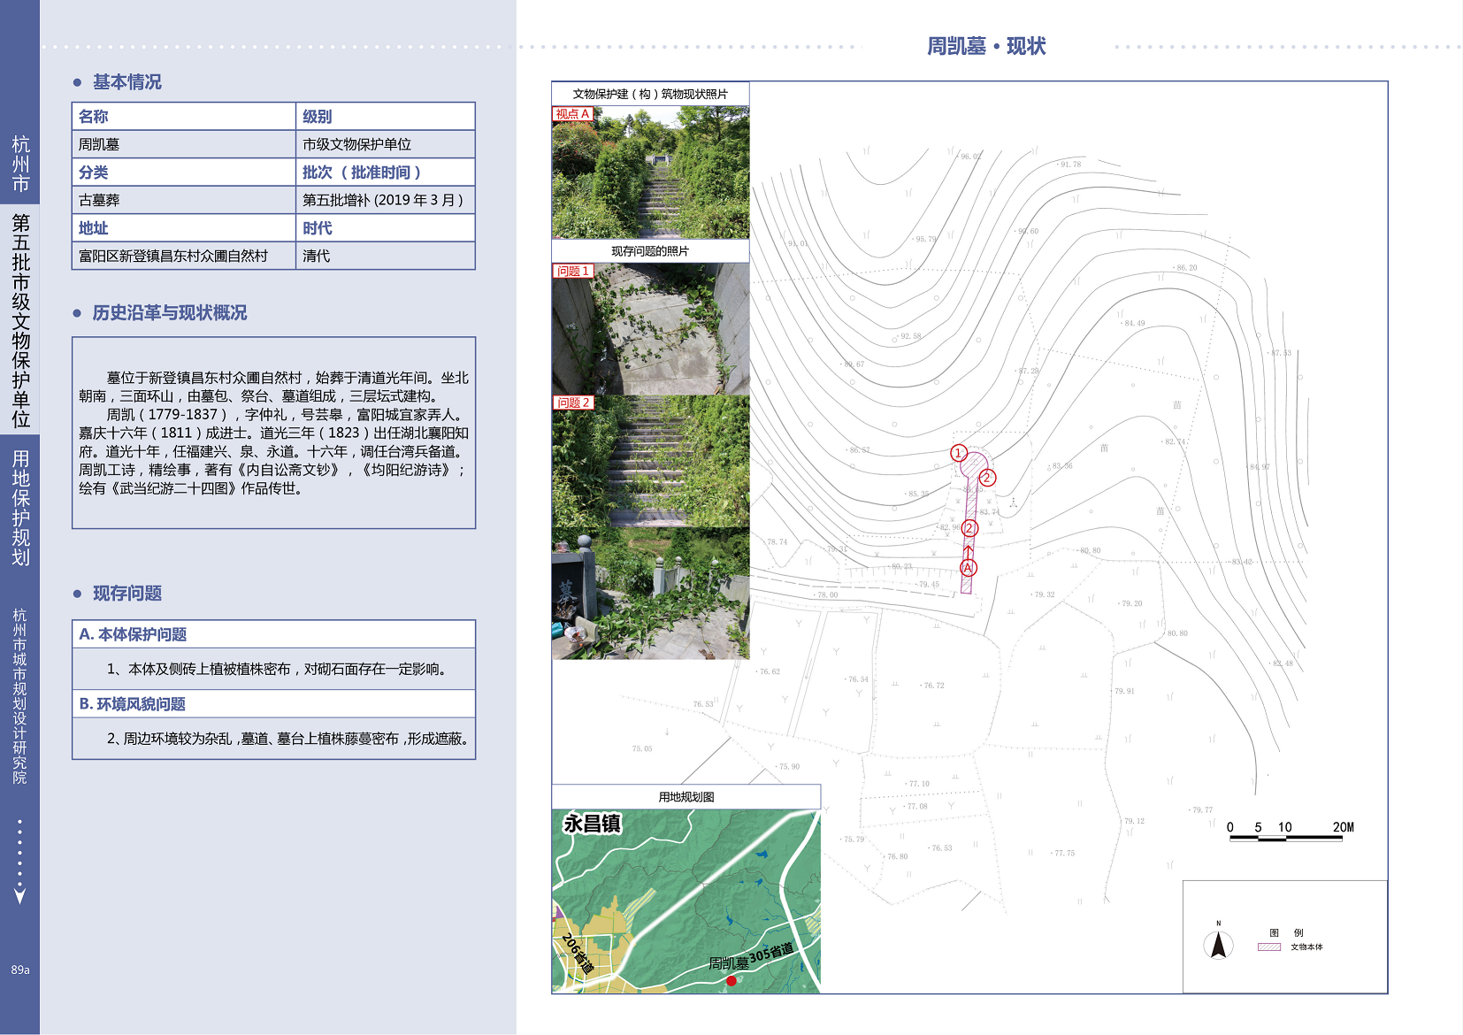Click the 历史沿革与现状概况 heading
Viewport: 1463px width, 1035px height.
pos(169,313)
